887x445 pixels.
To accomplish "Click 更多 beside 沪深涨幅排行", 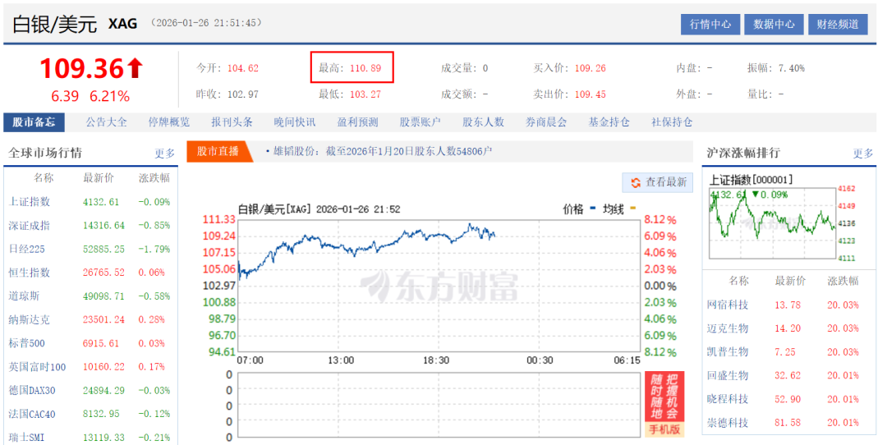I will pyautogui.click(x=863, y=154).
